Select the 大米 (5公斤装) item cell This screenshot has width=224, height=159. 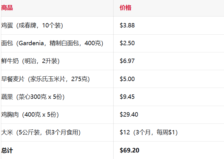(x=41, y=132)
